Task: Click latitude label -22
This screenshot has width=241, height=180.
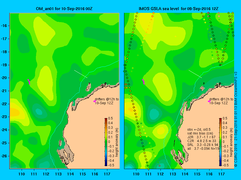Action: tap(4, 104)
